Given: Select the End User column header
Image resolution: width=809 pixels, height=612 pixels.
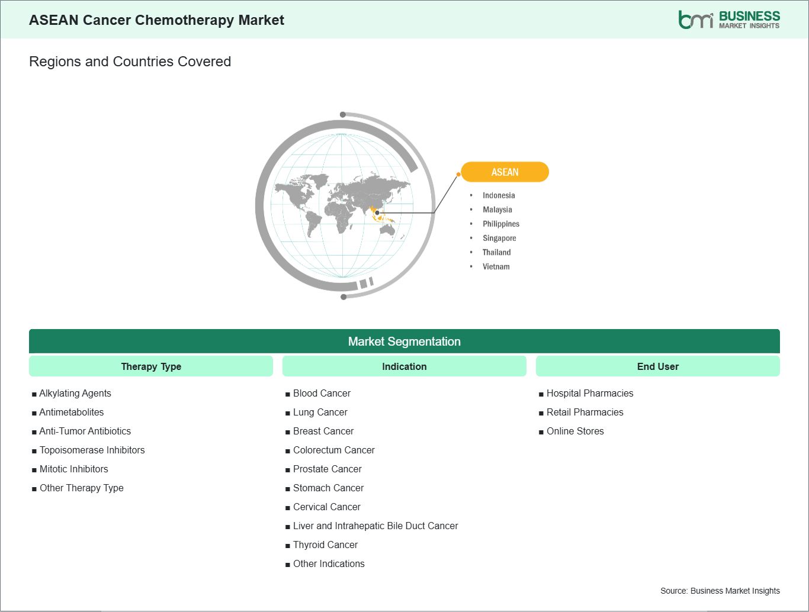Looking at the screenshot, I should coord(657,366).
